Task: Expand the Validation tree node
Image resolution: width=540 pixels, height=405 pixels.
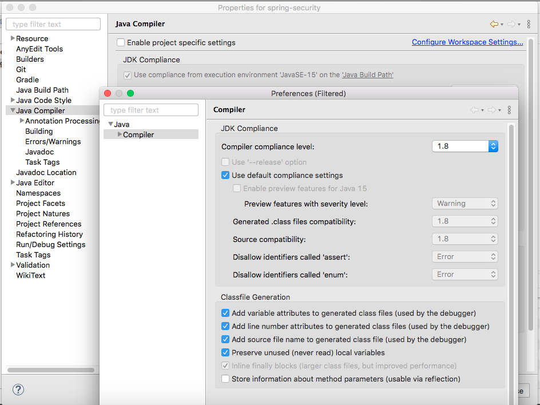Action: [13, 265]
